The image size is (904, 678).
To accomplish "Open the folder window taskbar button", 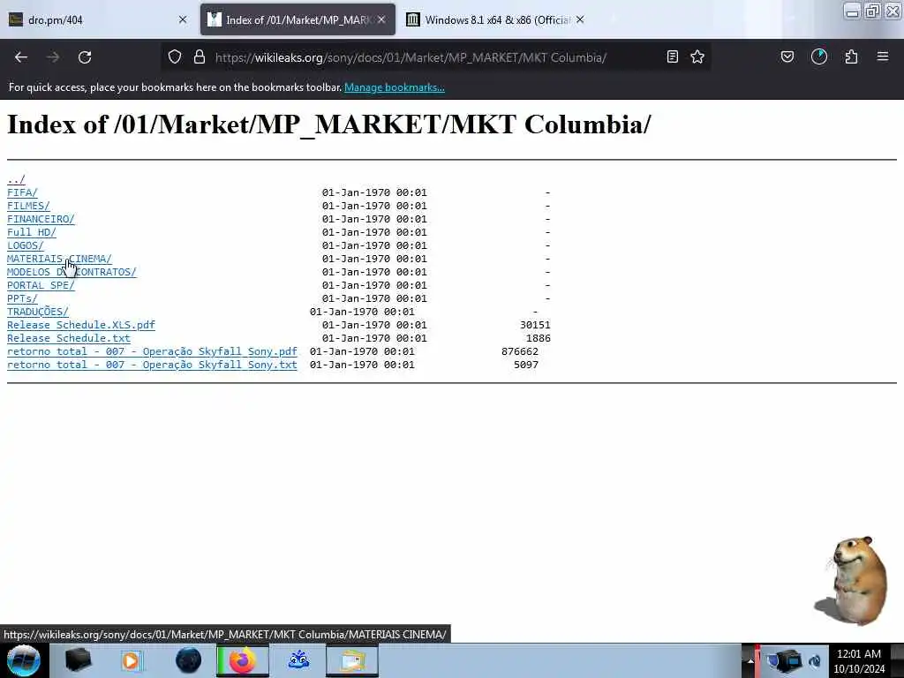I will (x=352, y=660).
